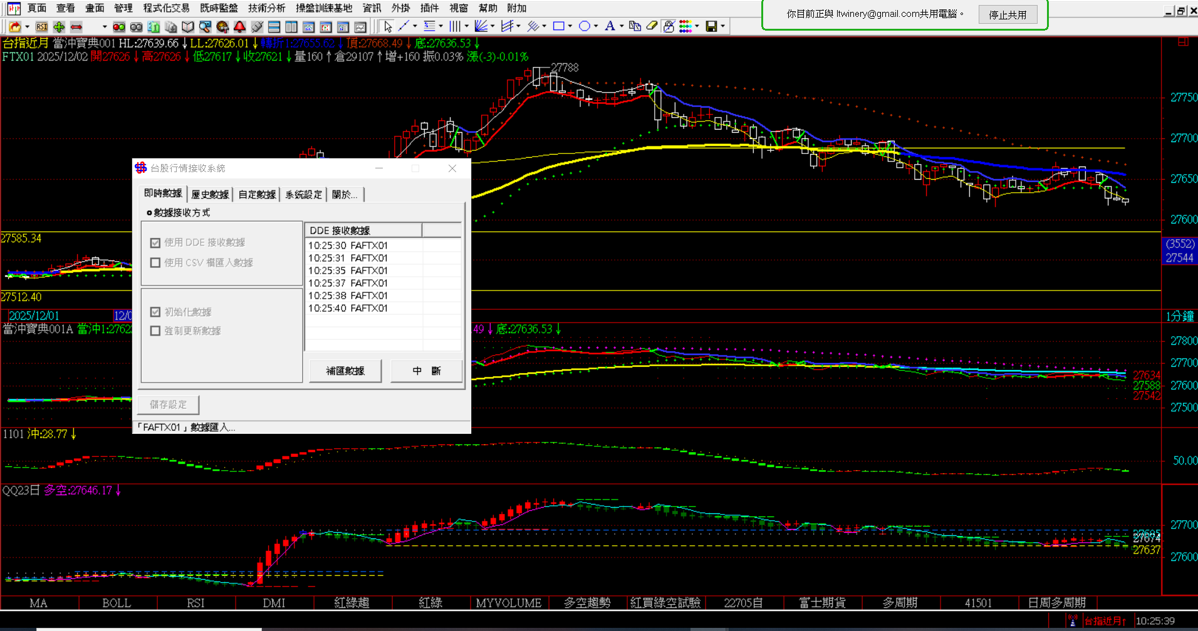Select the magnifier search icon in toolbar
Image resolution: width=1198 pixels, height=631 pixels.
205,26
